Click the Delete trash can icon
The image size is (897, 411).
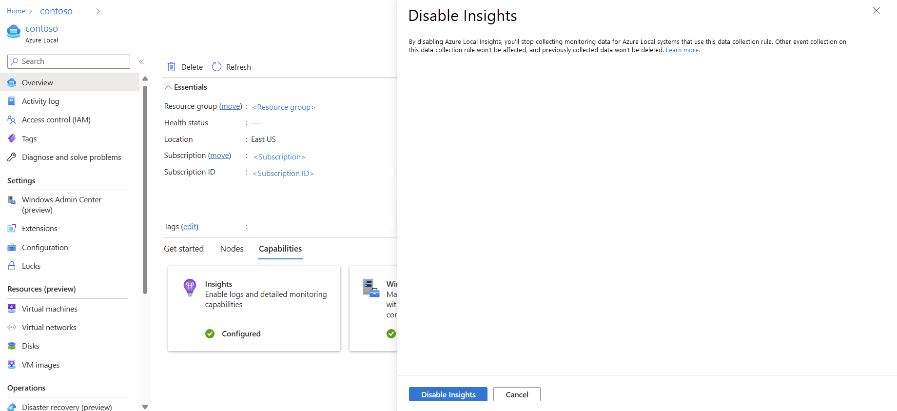171,67
